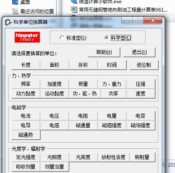Click the 磁通量 button
175x173 pixels.
pos(83,125)
